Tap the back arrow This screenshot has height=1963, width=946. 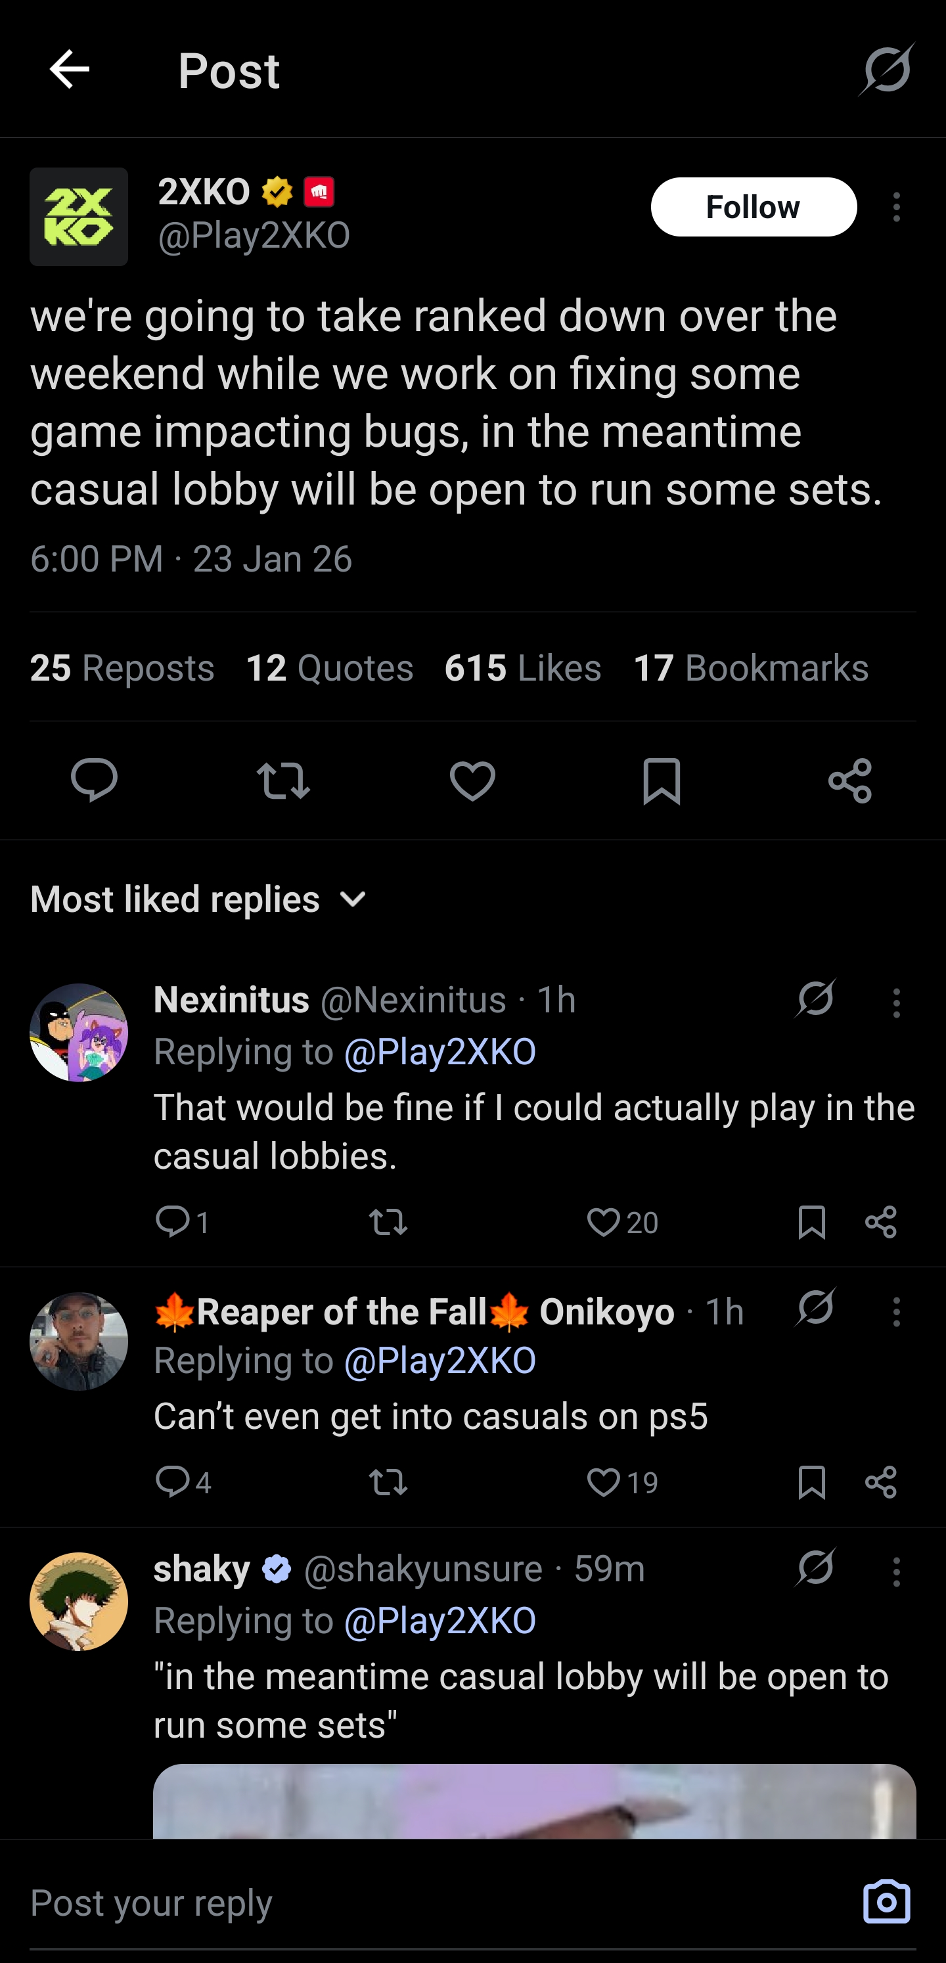click(70, 70)
